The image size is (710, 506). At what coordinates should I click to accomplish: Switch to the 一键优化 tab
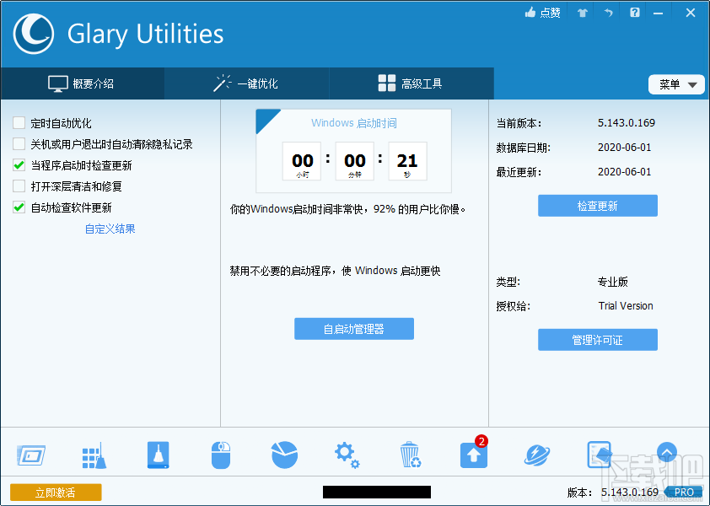click(245, 83)
